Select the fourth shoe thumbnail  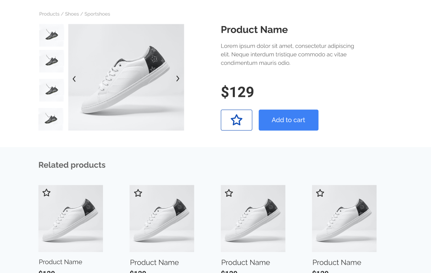click(x=51, y=119)
